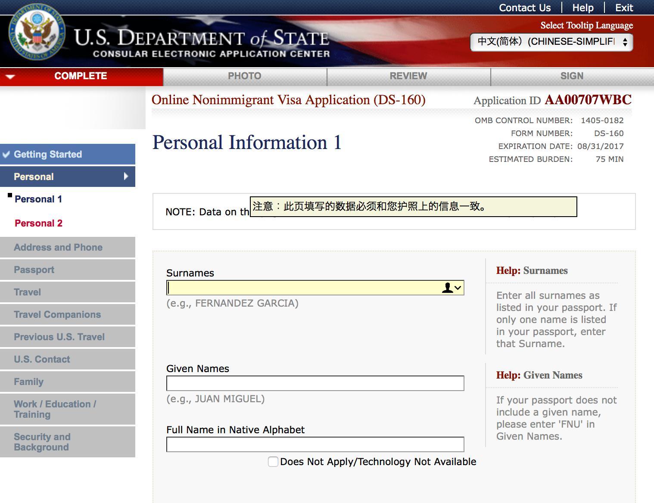
Task: Open the Previous U.S. Travel section
Action: (x=68, y=337)
